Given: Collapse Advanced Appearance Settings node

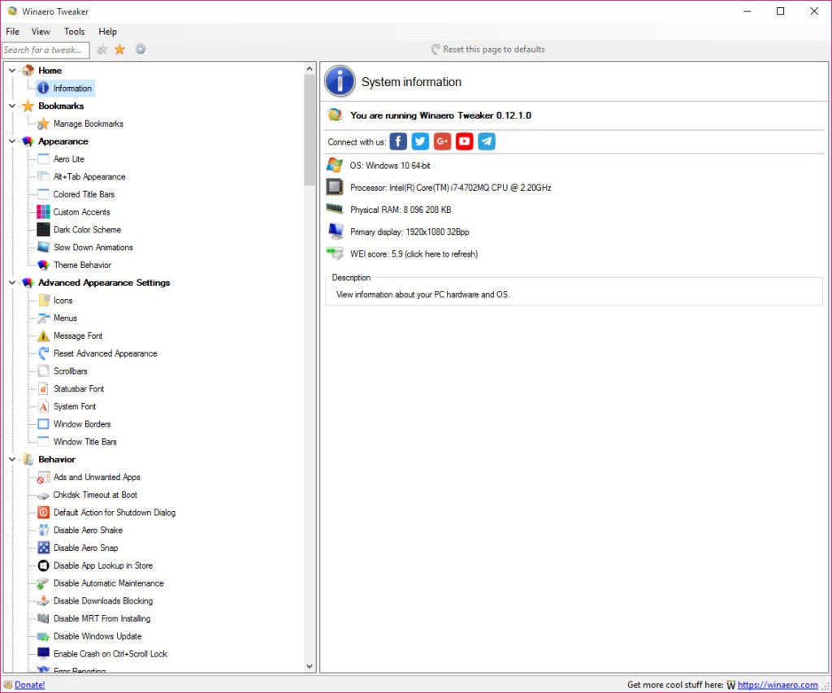Looking at the screenshot, I should click(x=12, y=283).
